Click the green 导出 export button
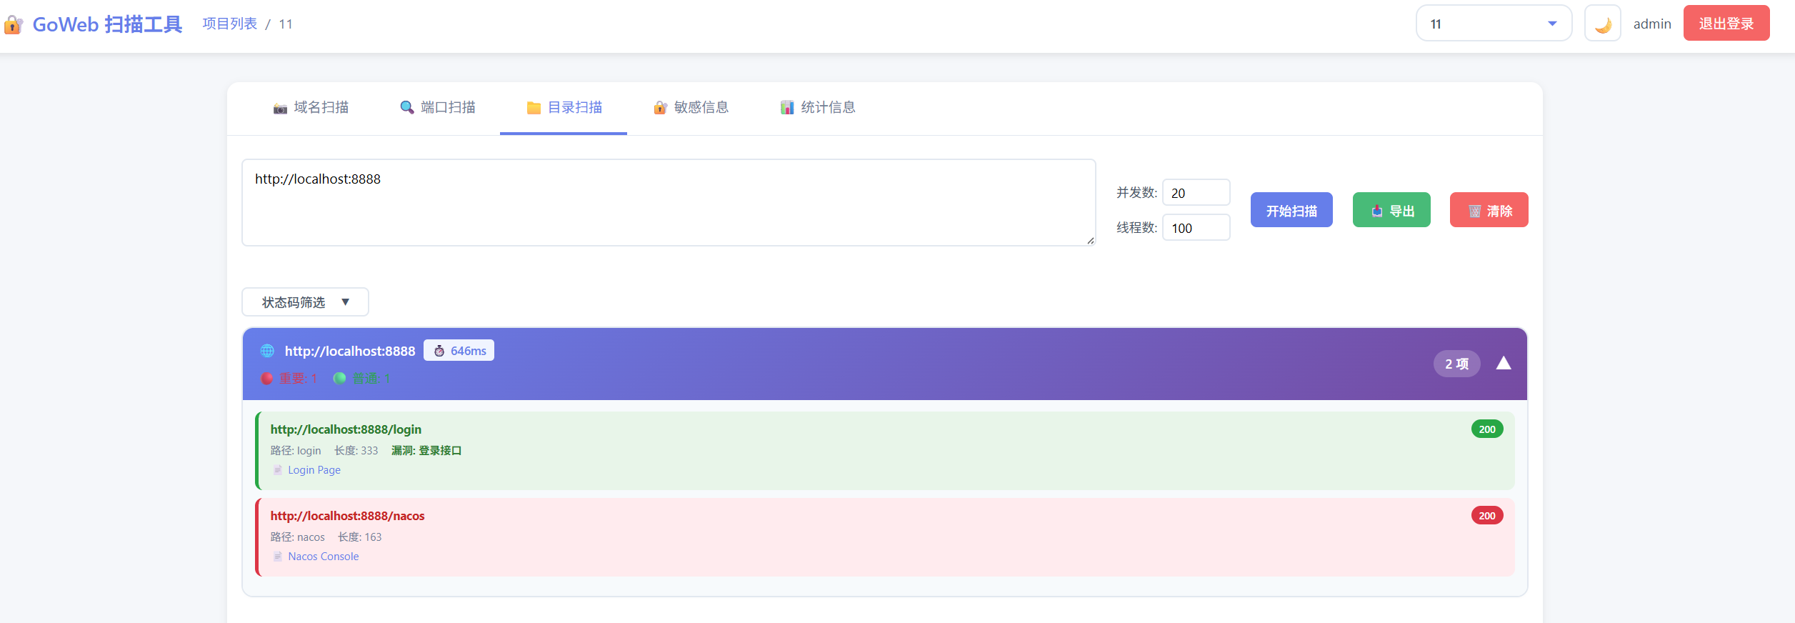The width and height of the screenshot is (1795, 623). [1391, 211]
